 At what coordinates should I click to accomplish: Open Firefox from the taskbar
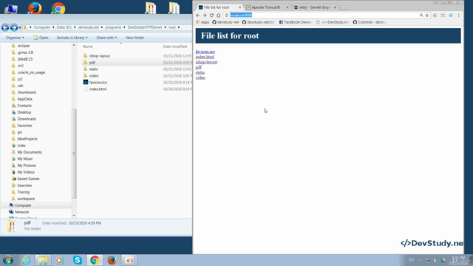[112, 260]
